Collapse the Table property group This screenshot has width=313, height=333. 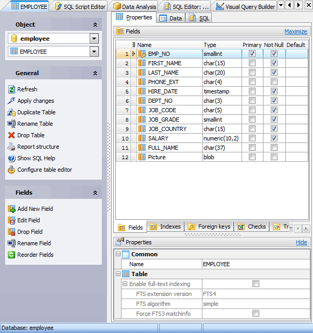pos(118,274)
